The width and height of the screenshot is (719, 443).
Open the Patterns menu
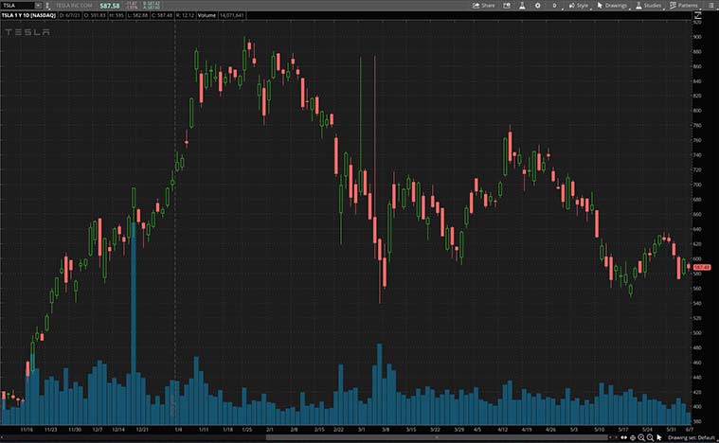click(684, 6)
